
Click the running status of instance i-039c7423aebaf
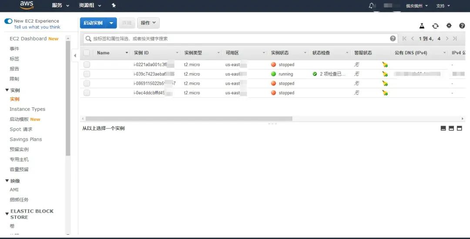[285, 74]
